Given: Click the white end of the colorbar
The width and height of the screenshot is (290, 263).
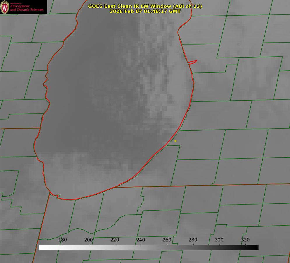Looking at the screenshot, I should 41,247.
